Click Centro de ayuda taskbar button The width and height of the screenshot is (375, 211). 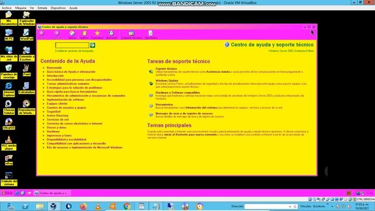(52, 193)
